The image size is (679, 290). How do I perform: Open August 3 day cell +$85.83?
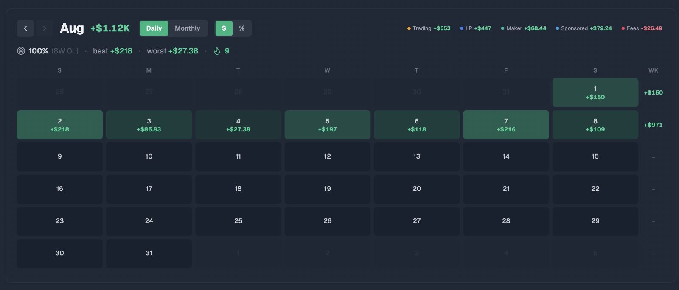coord(149,125)
